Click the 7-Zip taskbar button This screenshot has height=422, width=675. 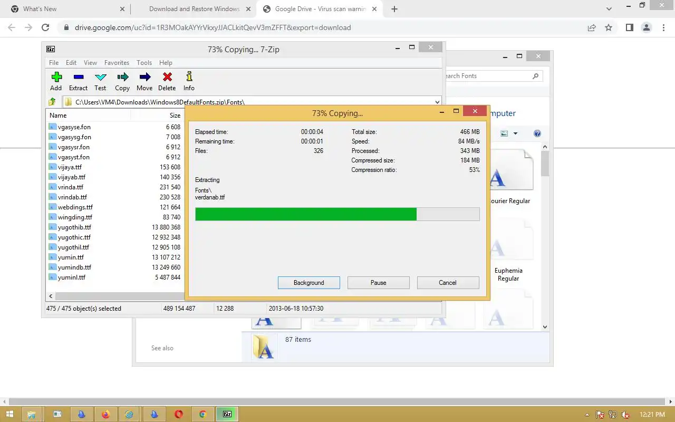(227, 414)
